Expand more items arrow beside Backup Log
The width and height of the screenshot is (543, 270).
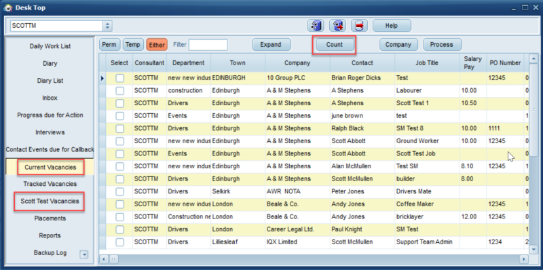tap(83, 255)
